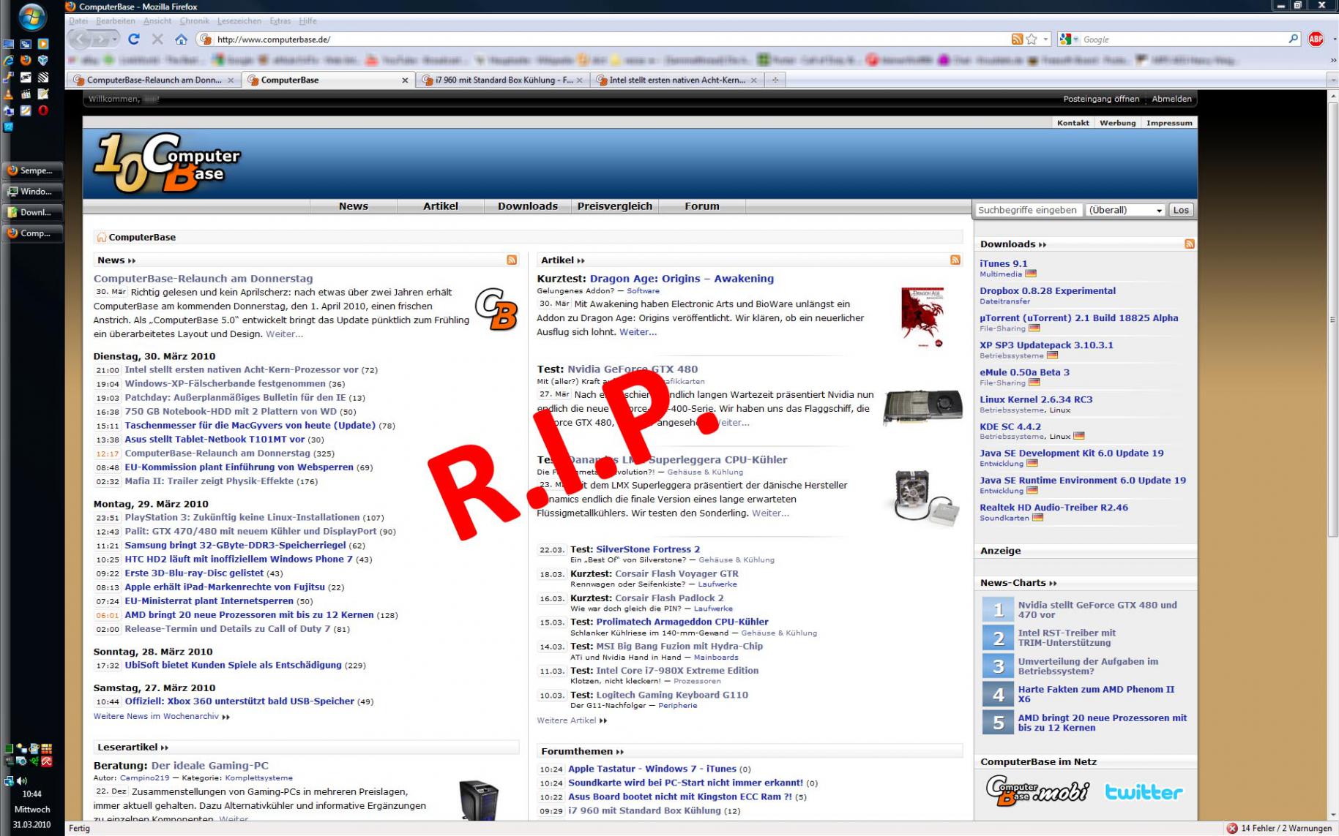This screenshot has width=1339, height=836.
Task: Open the address bar history dropdown arrow
Action: point(1045,39)
